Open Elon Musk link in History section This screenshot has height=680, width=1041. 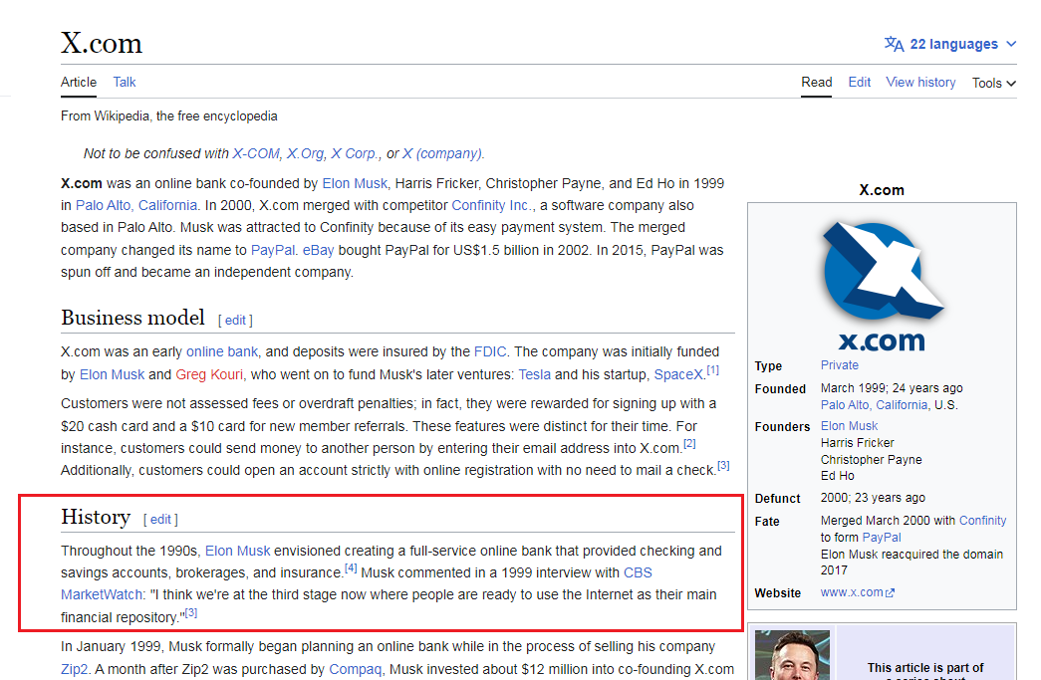(238, 552)
